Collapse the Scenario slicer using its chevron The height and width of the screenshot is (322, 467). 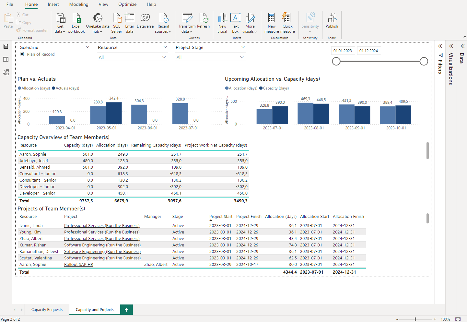point(88,47)
